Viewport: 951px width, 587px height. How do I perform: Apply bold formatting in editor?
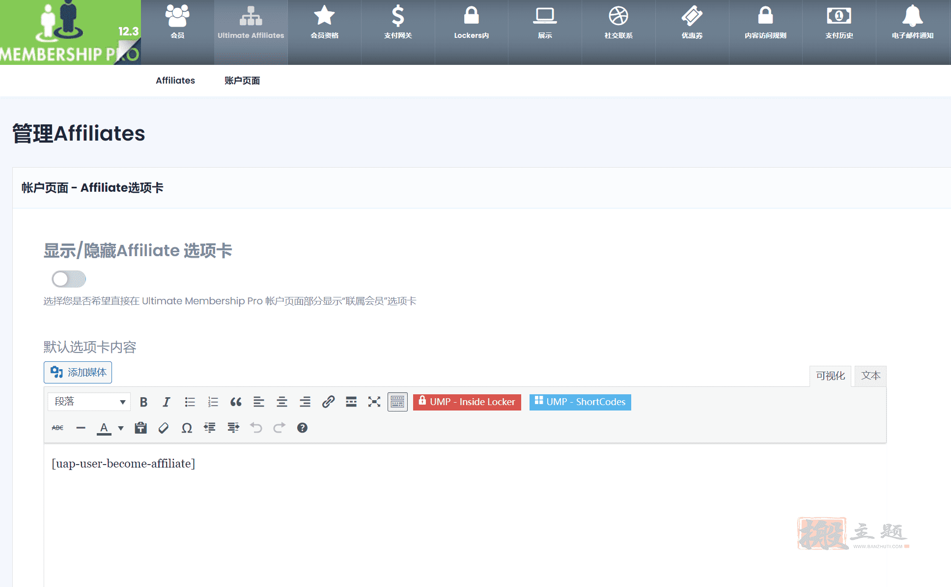click(143, 402)
